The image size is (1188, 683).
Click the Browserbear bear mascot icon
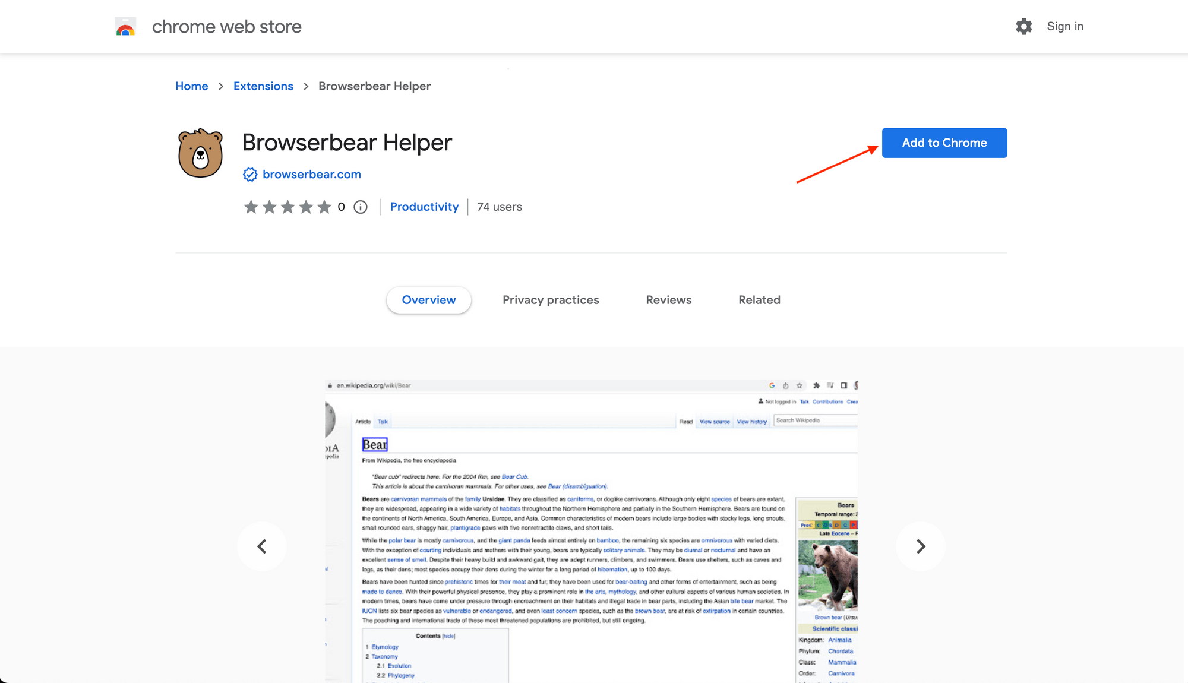click(201, 153)
